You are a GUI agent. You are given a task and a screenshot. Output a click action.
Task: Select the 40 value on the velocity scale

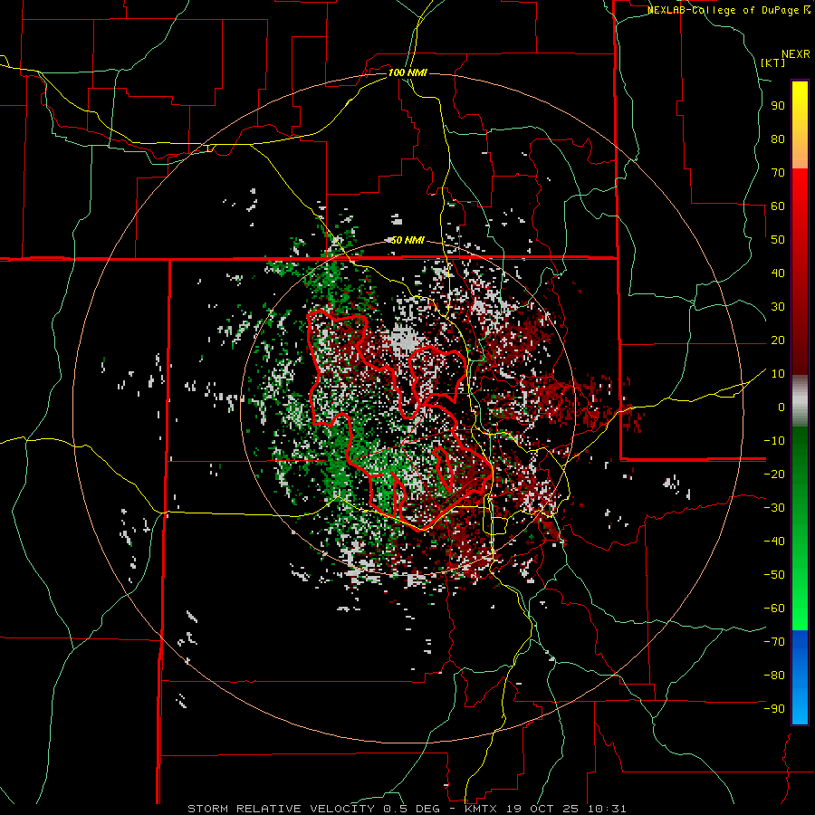(x=778, y=273)
